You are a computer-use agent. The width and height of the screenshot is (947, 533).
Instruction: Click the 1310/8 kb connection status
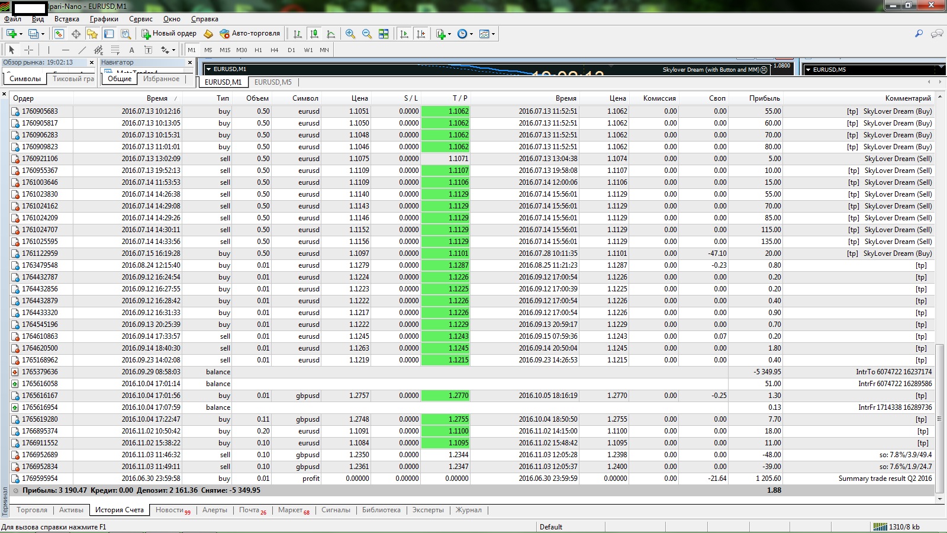[x=897, y=526]
